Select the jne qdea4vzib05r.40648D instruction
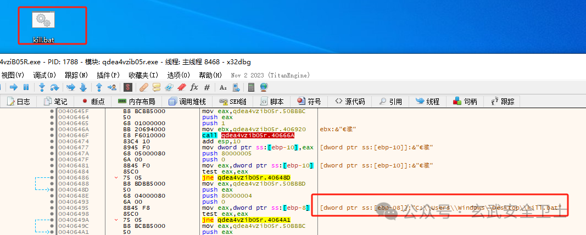586x235 pixels. (x=247, y=177)
